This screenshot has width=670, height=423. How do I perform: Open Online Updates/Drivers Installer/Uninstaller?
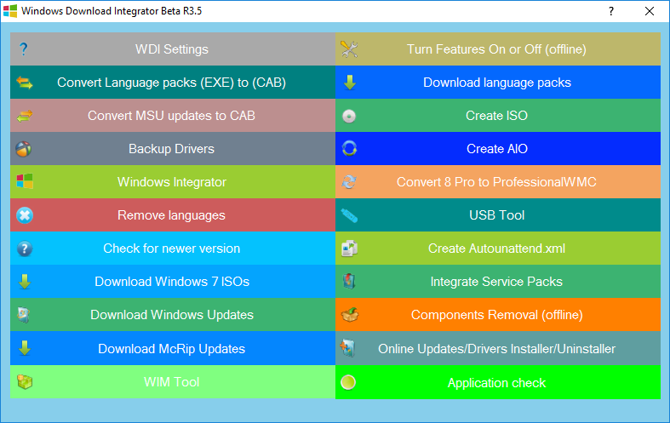[498, 348]
